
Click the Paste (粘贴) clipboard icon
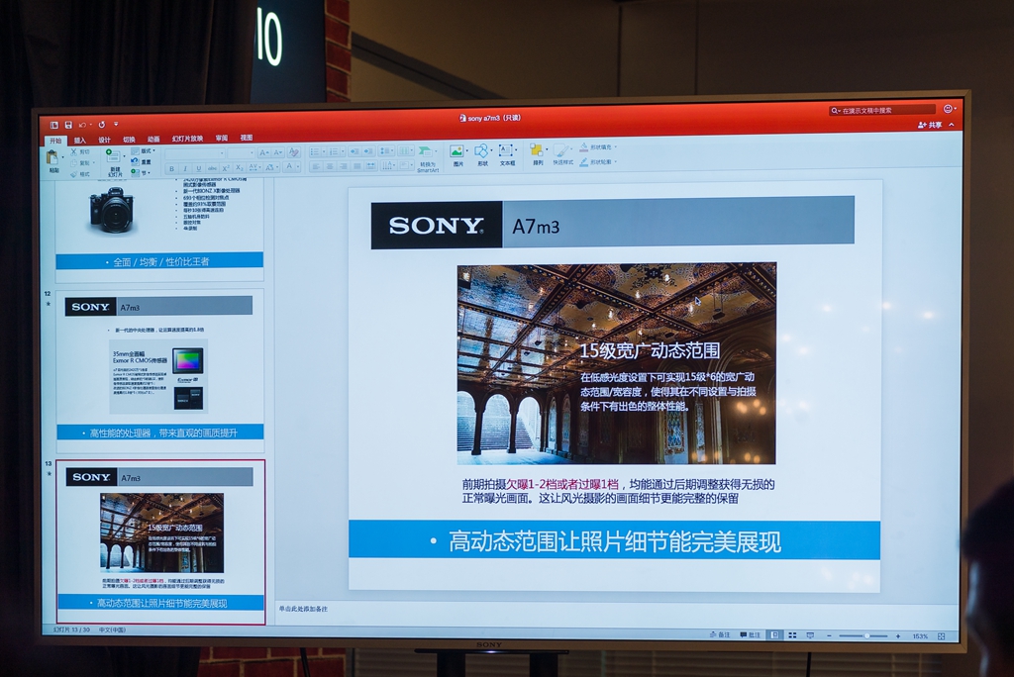(52, 157)
